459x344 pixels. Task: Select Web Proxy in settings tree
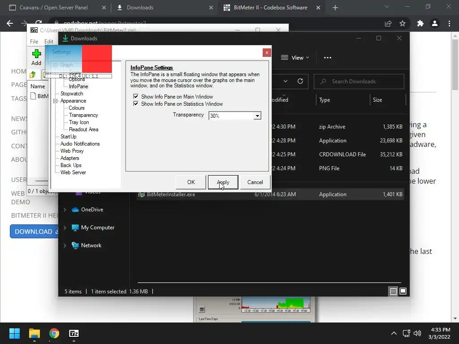point(72,151)
